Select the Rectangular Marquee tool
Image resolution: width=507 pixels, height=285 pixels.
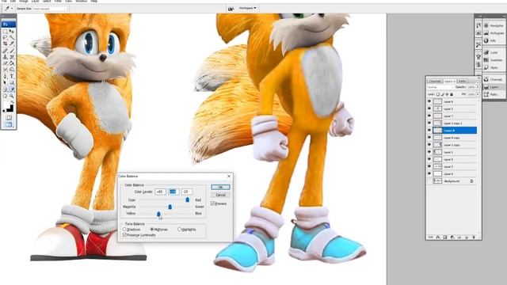(6, 31)
